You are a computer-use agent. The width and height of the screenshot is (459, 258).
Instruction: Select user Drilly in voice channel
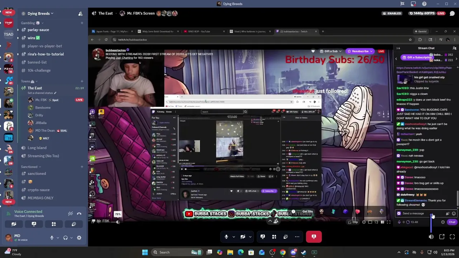39,115
